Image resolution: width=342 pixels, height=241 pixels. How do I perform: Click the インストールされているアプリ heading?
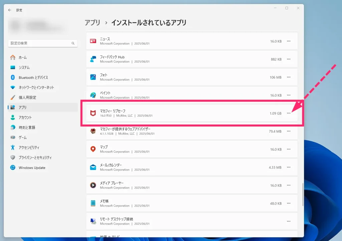[149, 23]
